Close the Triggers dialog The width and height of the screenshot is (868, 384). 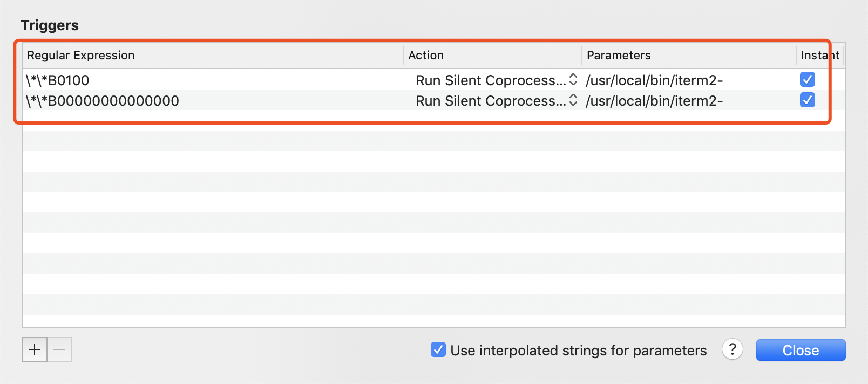click(x=801, y=350)
